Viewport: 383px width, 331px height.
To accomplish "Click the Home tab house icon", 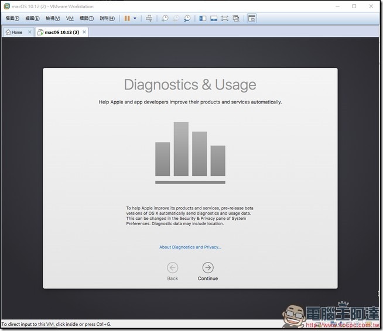I will point(8,32).
